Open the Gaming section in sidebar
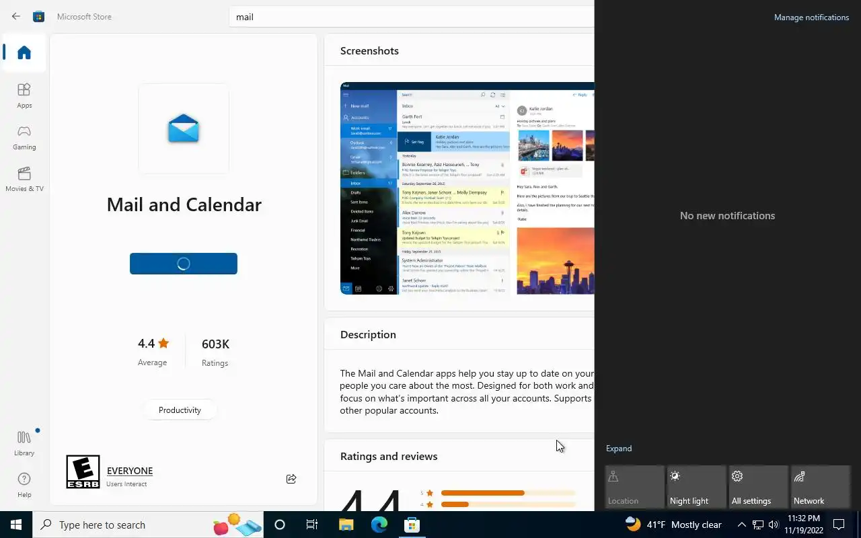The width and height of the screenshot is (861, 538). coord(24,137)
